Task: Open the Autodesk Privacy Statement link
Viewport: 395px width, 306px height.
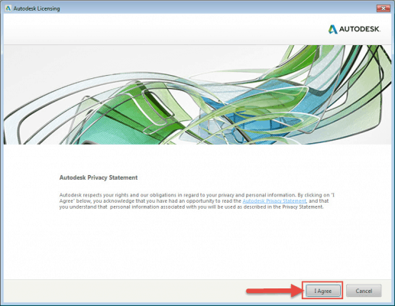Action: point(274,201)
